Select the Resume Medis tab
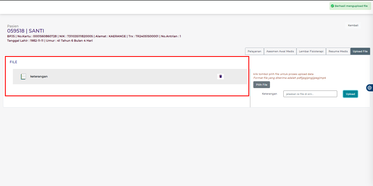Viewport: 373px width, 186px height. (x=338, y=51)
